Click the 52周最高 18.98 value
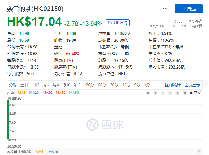Image resolution: width=209 pixels, height=155 pixels. (x=32, y=47)
